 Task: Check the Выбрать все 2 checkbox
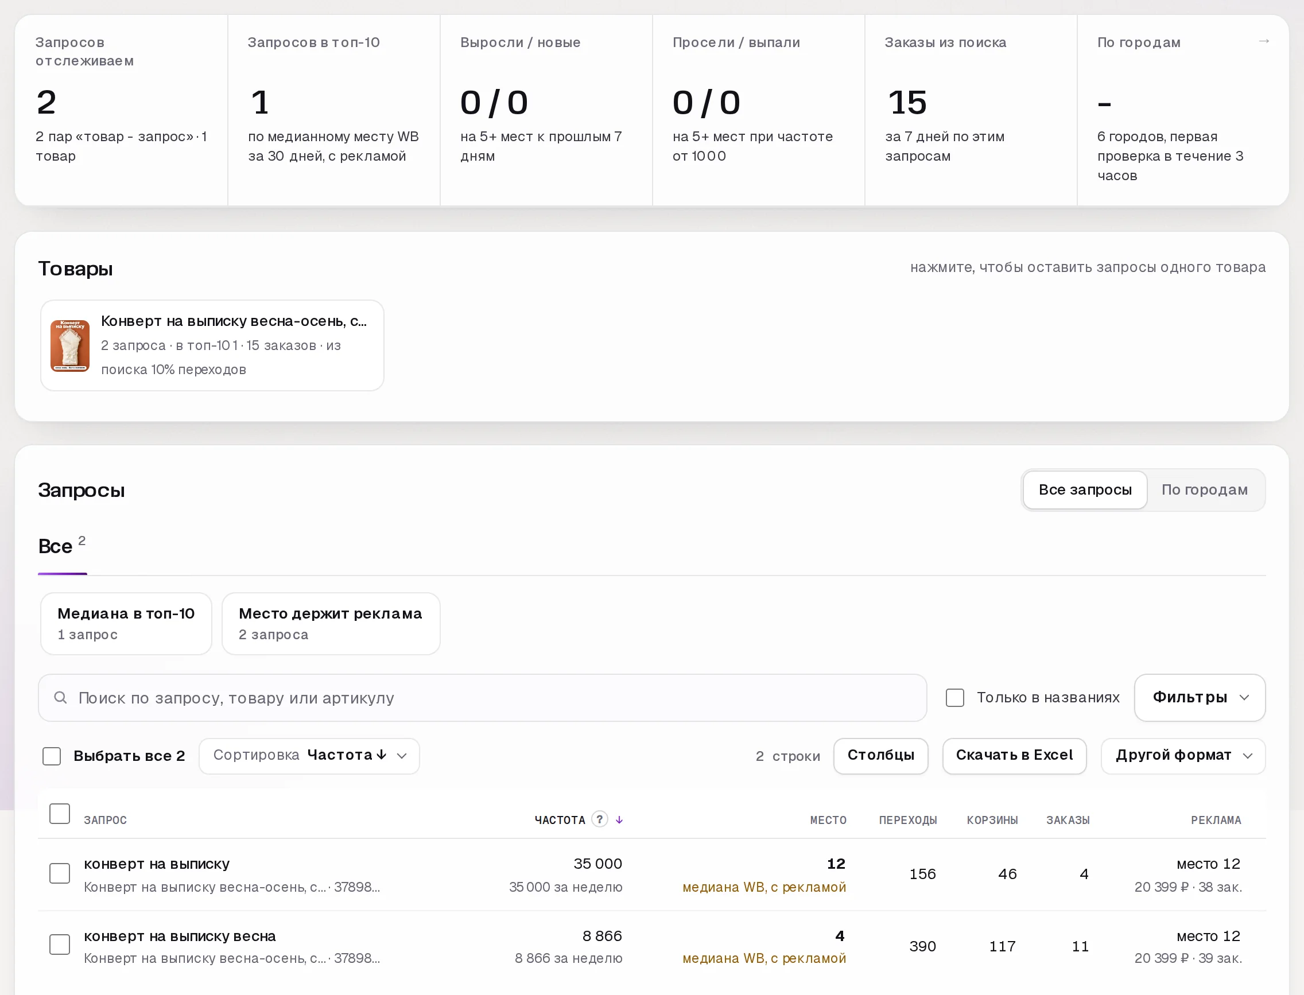[x=52, y=756]
